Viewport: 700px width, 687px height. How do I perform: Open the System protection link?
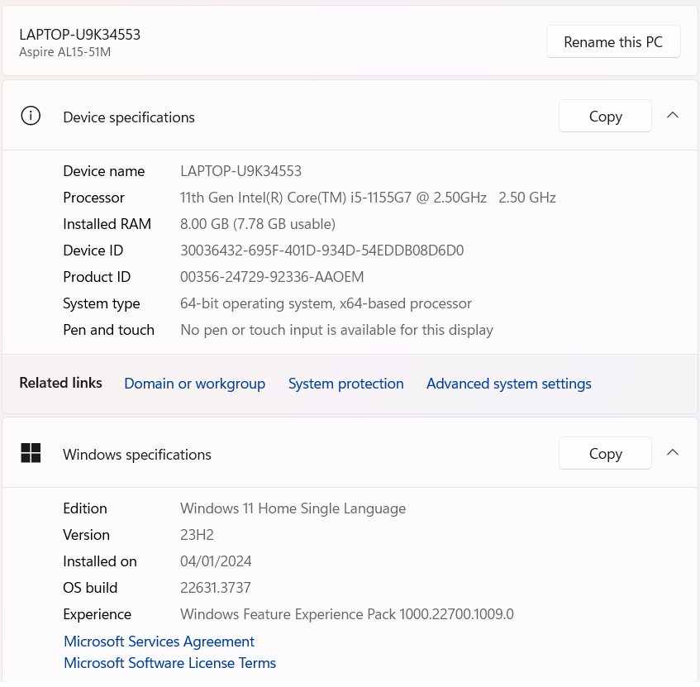point(345,384)
